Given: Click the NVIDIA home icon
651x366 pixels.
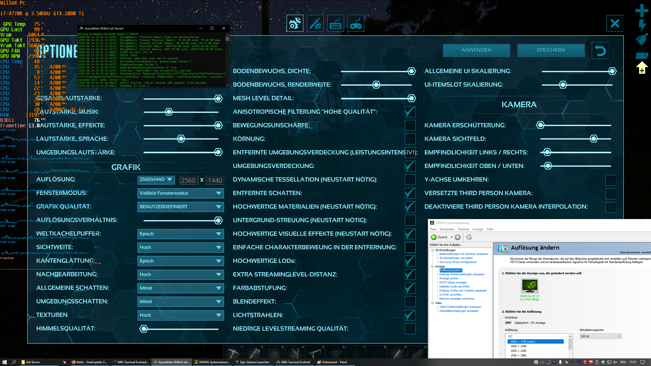Looking at the screenshot, I should 469,237.
